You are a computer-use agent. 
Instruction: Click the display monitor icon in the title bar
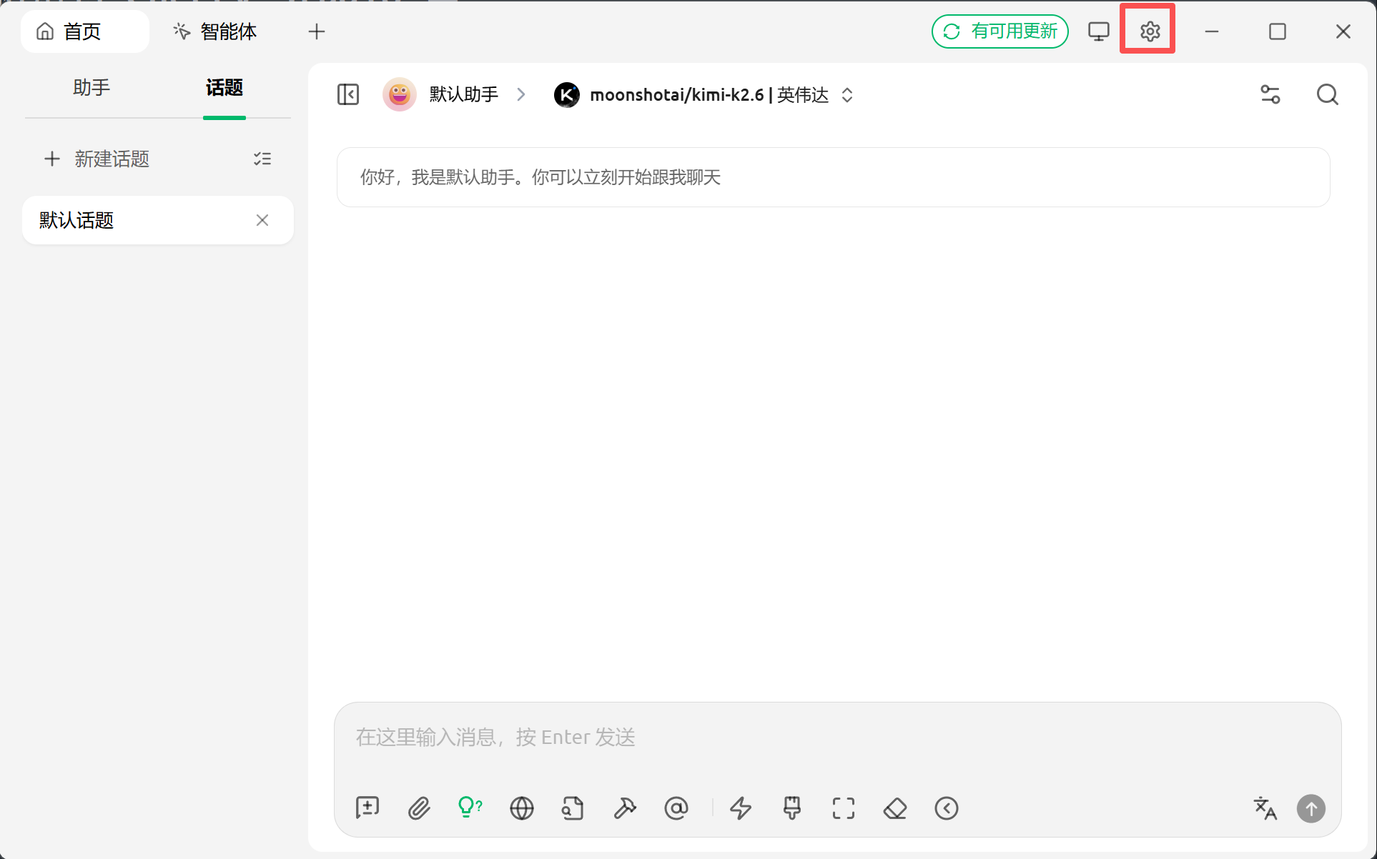[1098, 31]
